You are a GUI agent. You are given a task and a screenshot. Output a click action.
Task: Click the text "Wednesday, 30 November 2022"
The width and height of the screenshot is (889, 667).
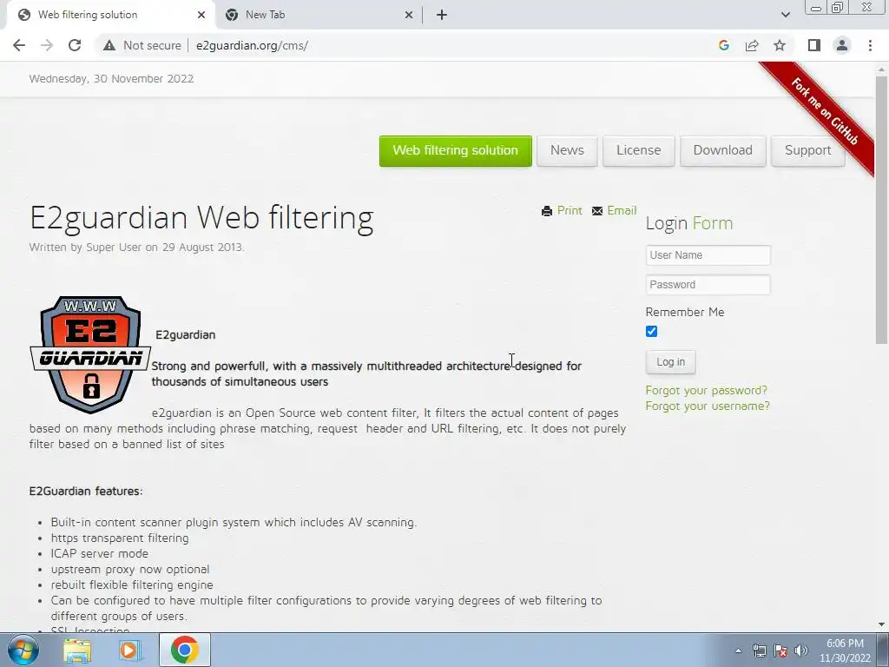tap(111, 79)
